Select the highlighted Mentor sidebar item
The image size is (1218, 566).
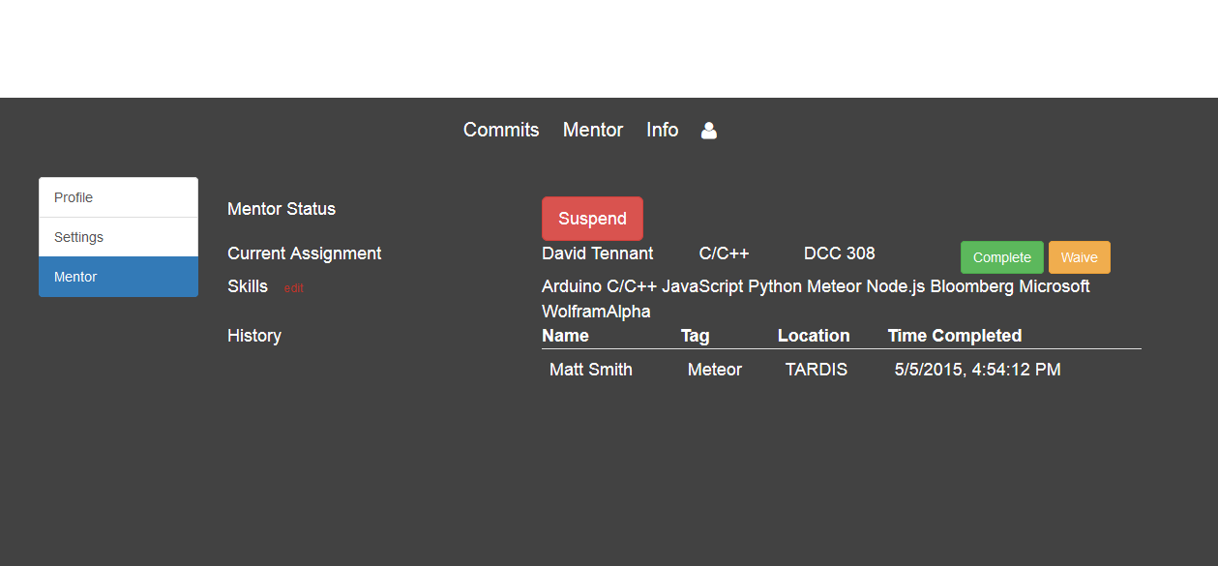click(118, 277)
